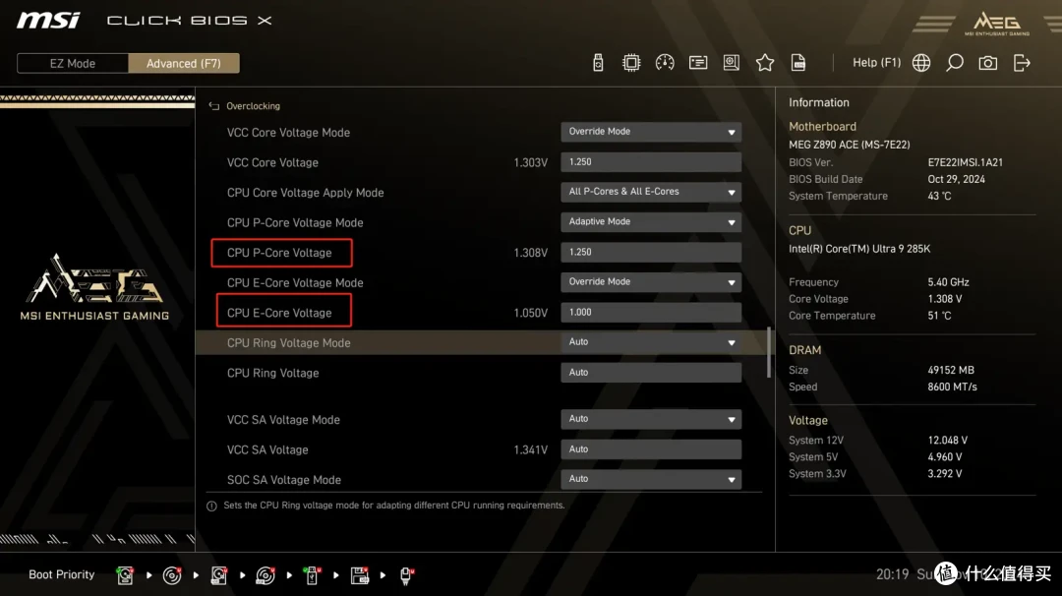
Task: Click the settings list scrollbar
Action: click(769, 352)
